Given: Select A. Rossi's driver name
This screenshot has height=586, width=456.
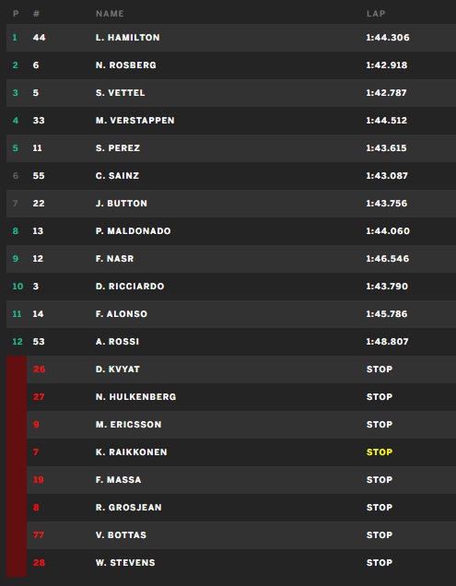Looking at the screenshot, I should [x=117, y=342].
